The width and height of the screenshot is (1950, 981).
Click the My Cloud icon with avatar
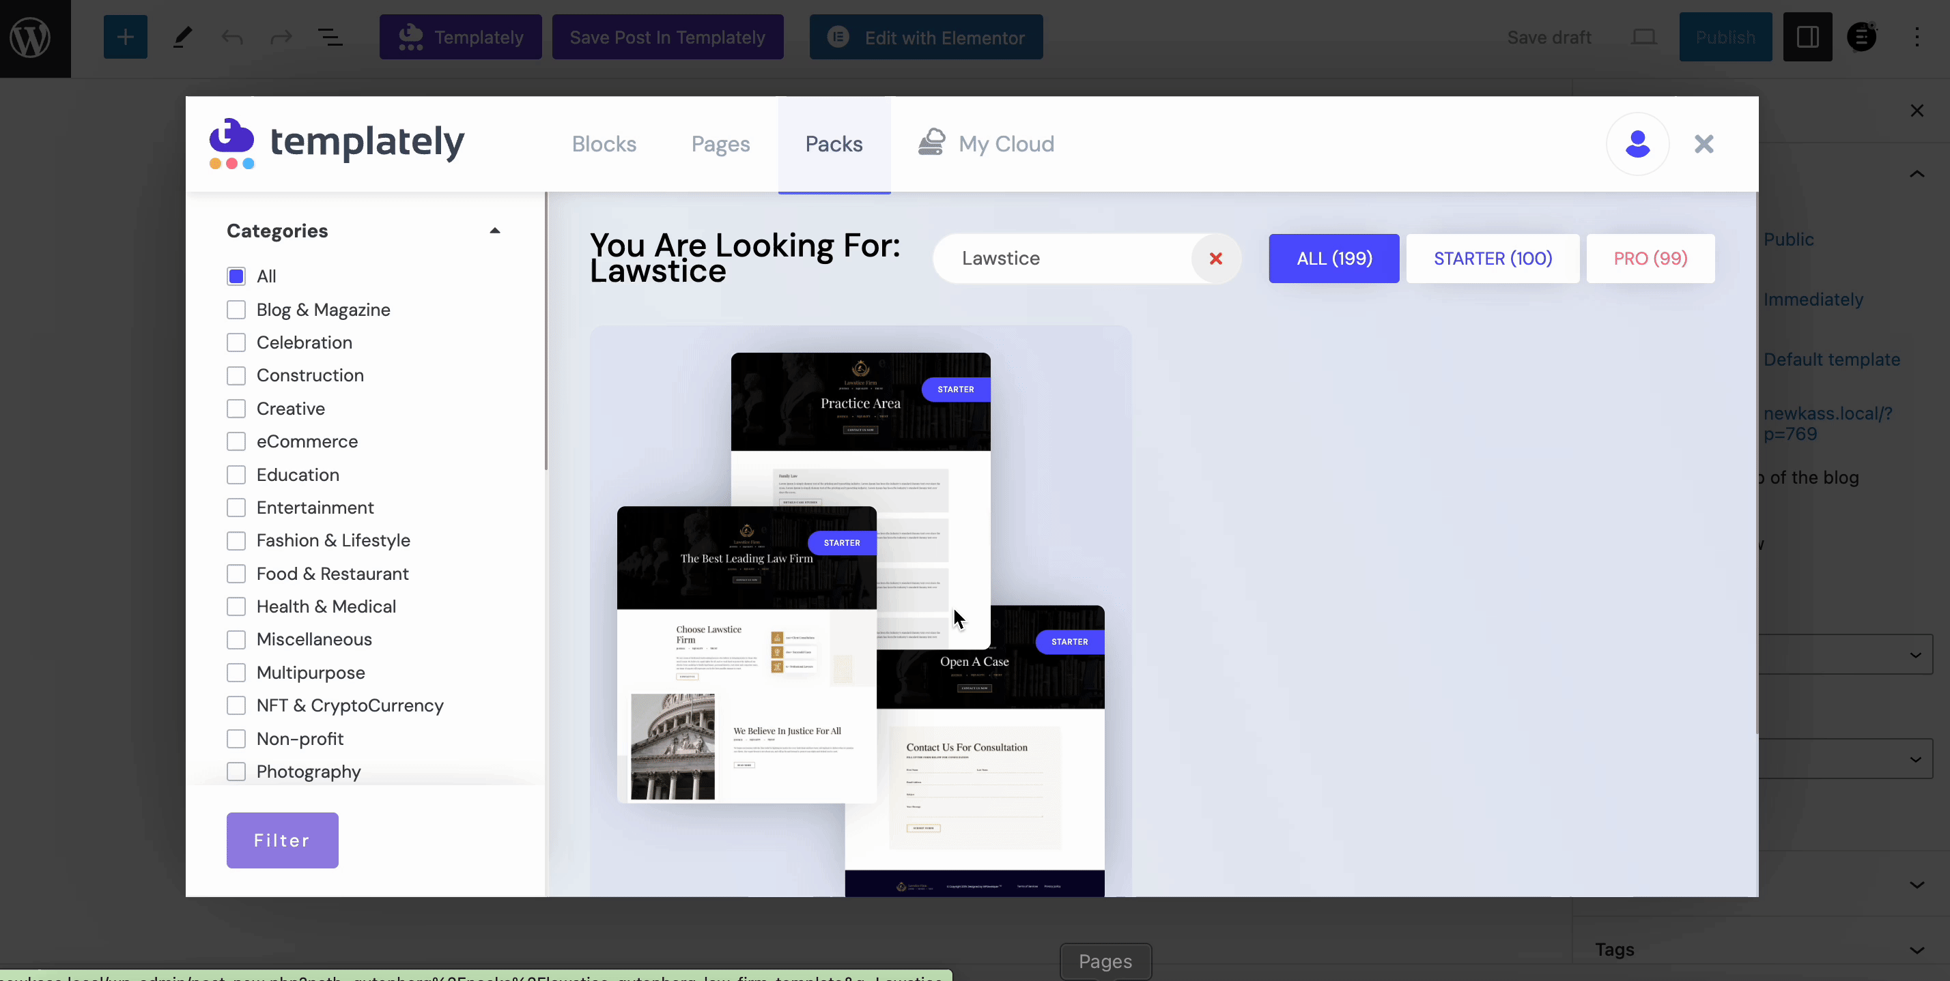pyautogui.click(x=1636, y=143)
